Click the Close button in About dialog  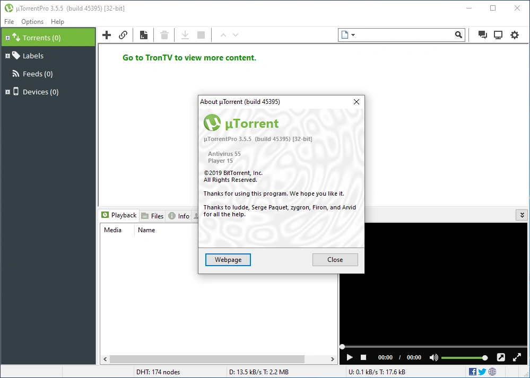(x=335, y=260)
